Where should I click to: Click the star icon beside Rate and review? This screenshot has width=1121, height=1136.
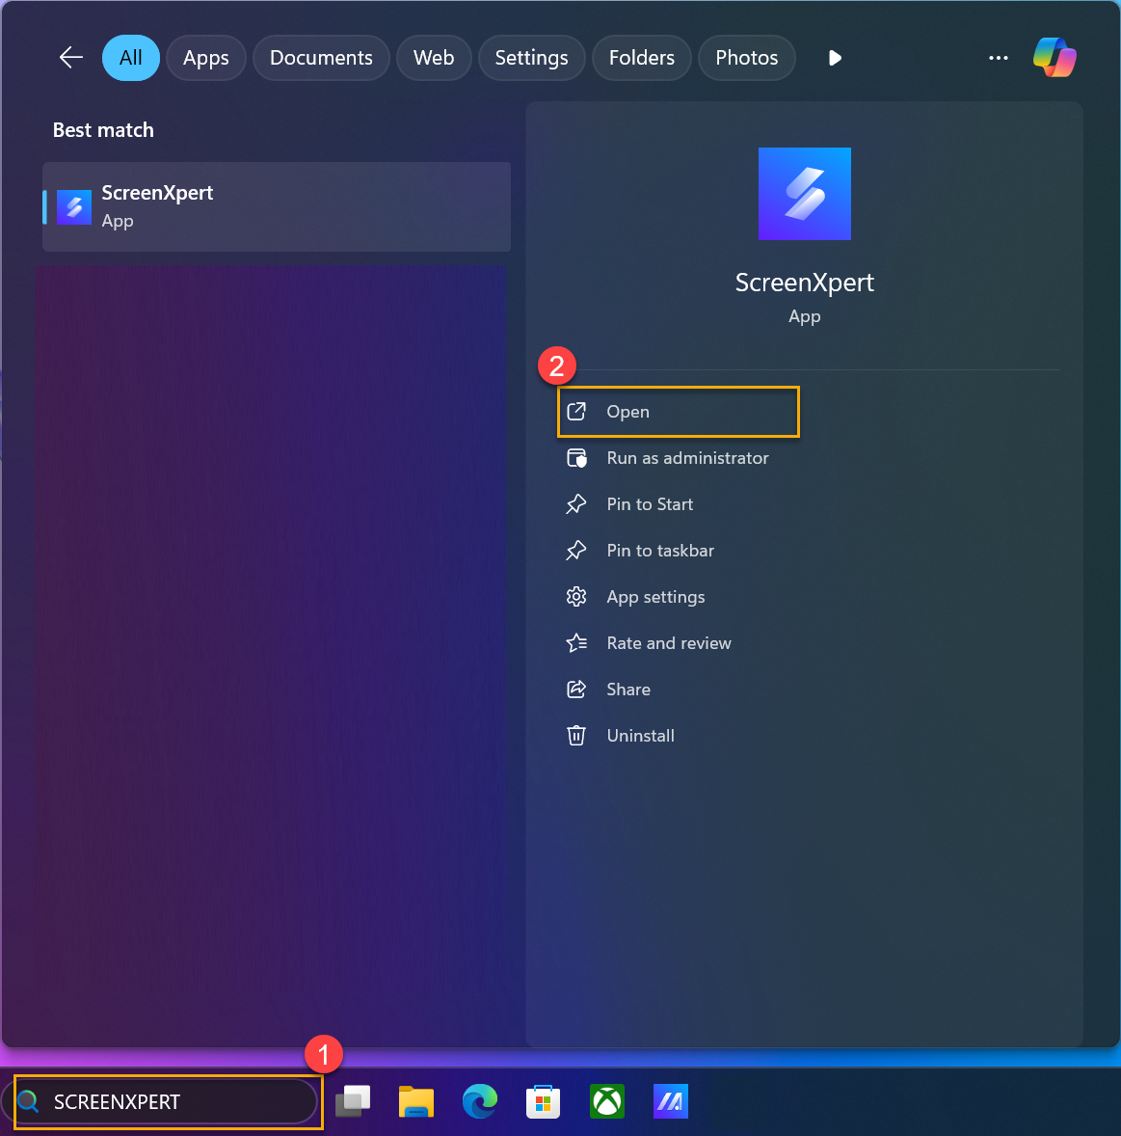tap(576, 643)
